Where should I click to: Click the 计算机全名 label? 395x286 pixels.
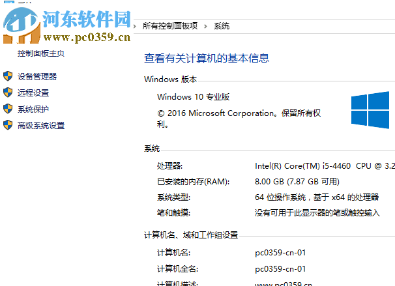click(x=177, y=269)
